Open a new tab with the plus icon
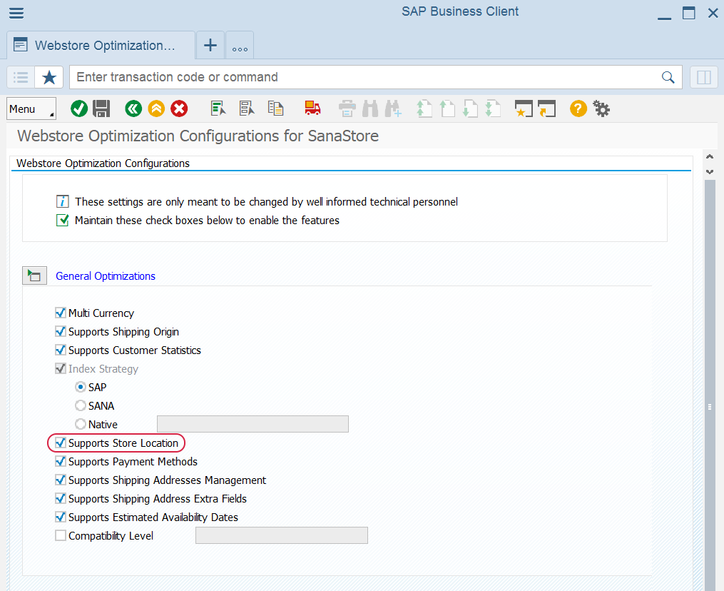The width and height of the screenshot is (724, 591). tap(210, 45)
